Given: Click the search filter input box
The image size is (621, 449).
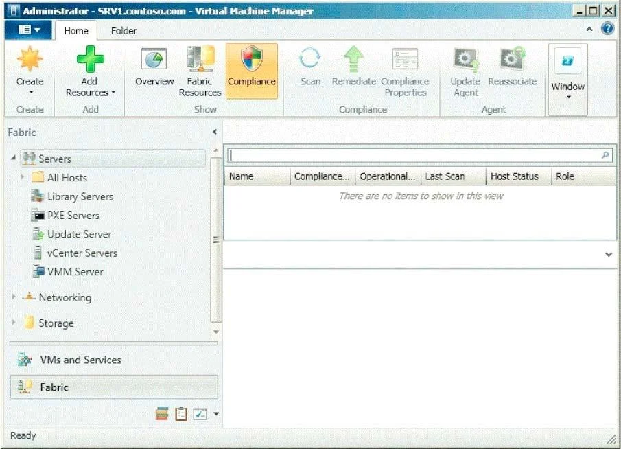Looking at the screenshot, I should (x=414, y=155).
